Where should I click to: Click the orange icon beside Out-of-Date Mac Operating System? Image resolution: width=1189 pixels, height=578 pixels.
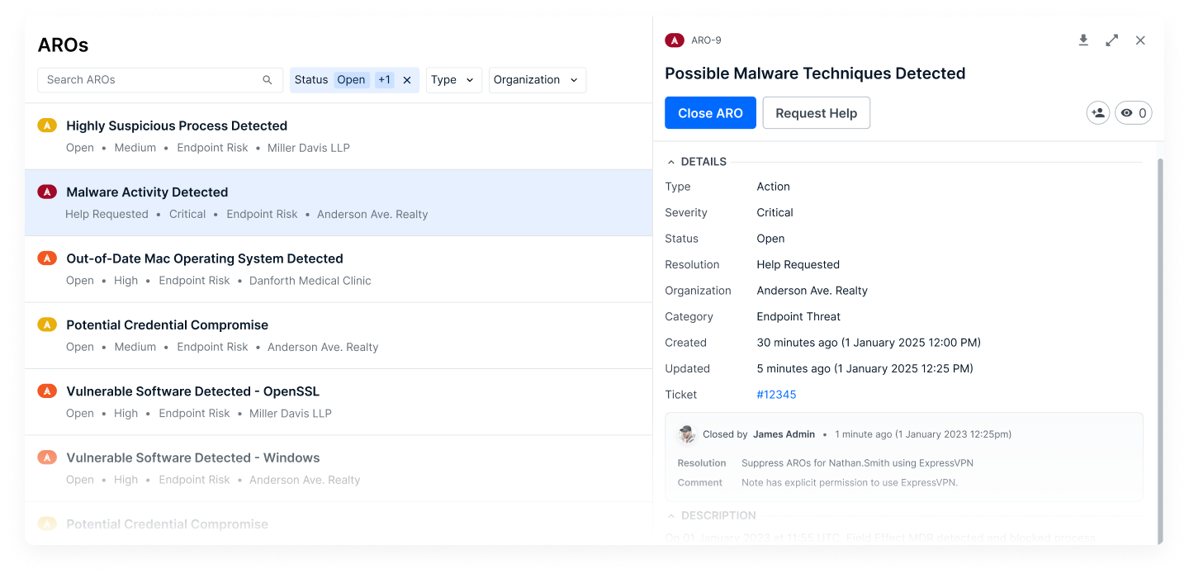pyautogui.click(x=47, y=258)
